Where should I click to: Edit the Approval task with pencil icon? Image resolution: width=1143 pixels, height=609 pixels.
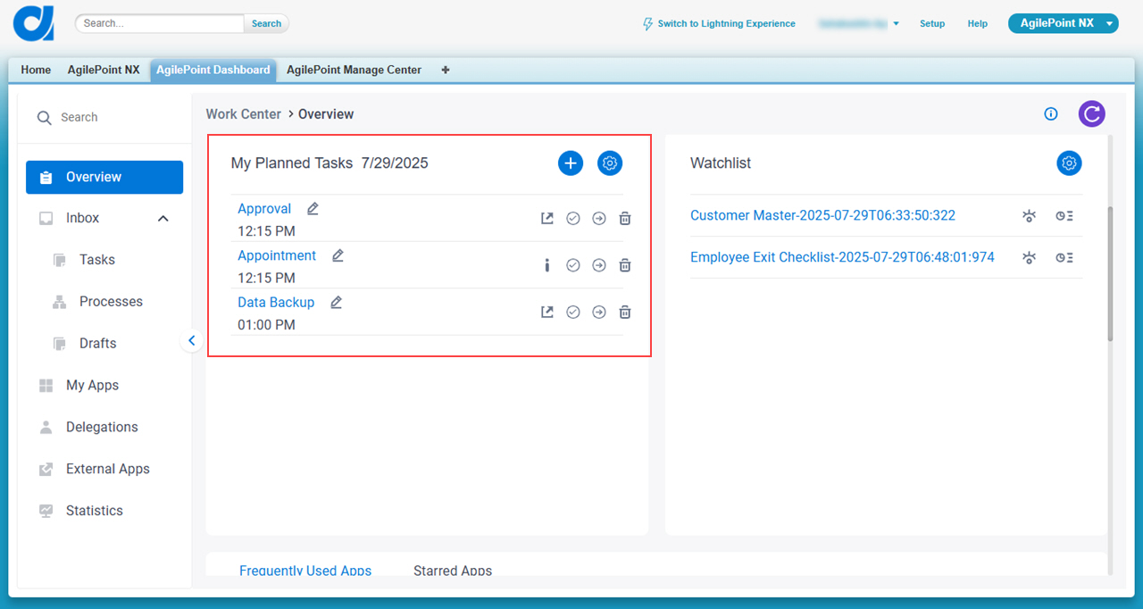pyautogui.click(x=313, y=209)
